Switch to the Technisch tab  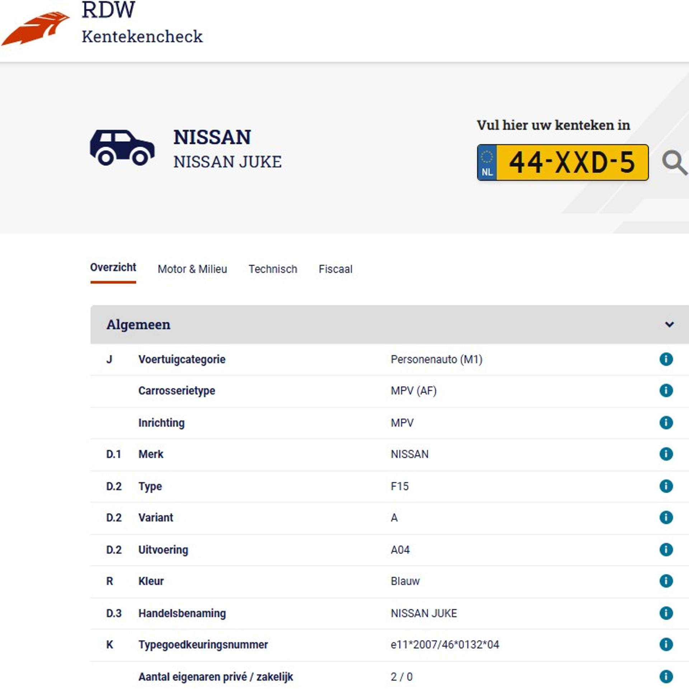(x=273, y=269)
